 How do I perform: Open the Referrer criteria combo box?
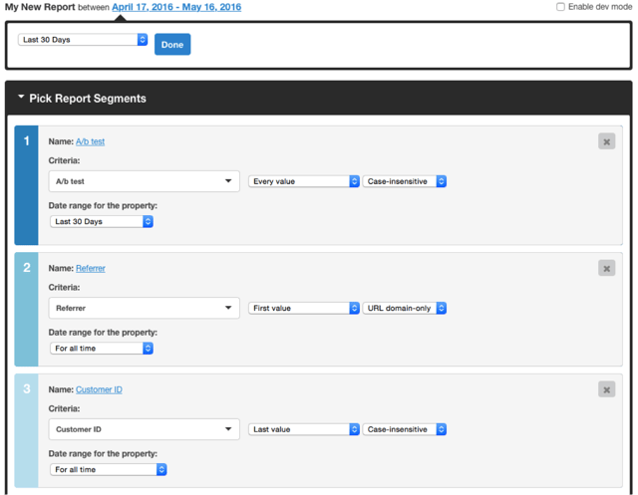[144, 308]
